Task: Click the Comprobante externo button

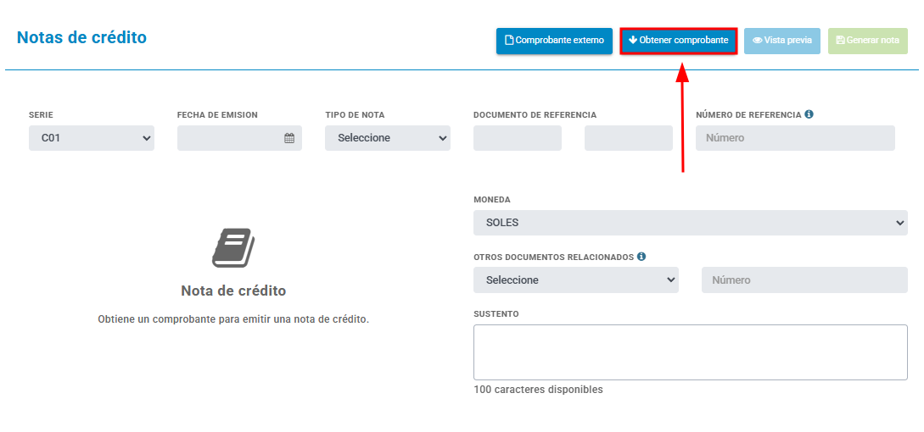Action: 554,41
